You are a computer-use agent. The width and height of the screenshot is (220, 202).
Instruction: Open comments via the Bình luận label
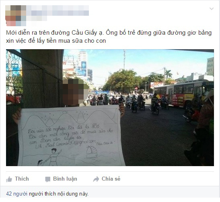[65, 179]
